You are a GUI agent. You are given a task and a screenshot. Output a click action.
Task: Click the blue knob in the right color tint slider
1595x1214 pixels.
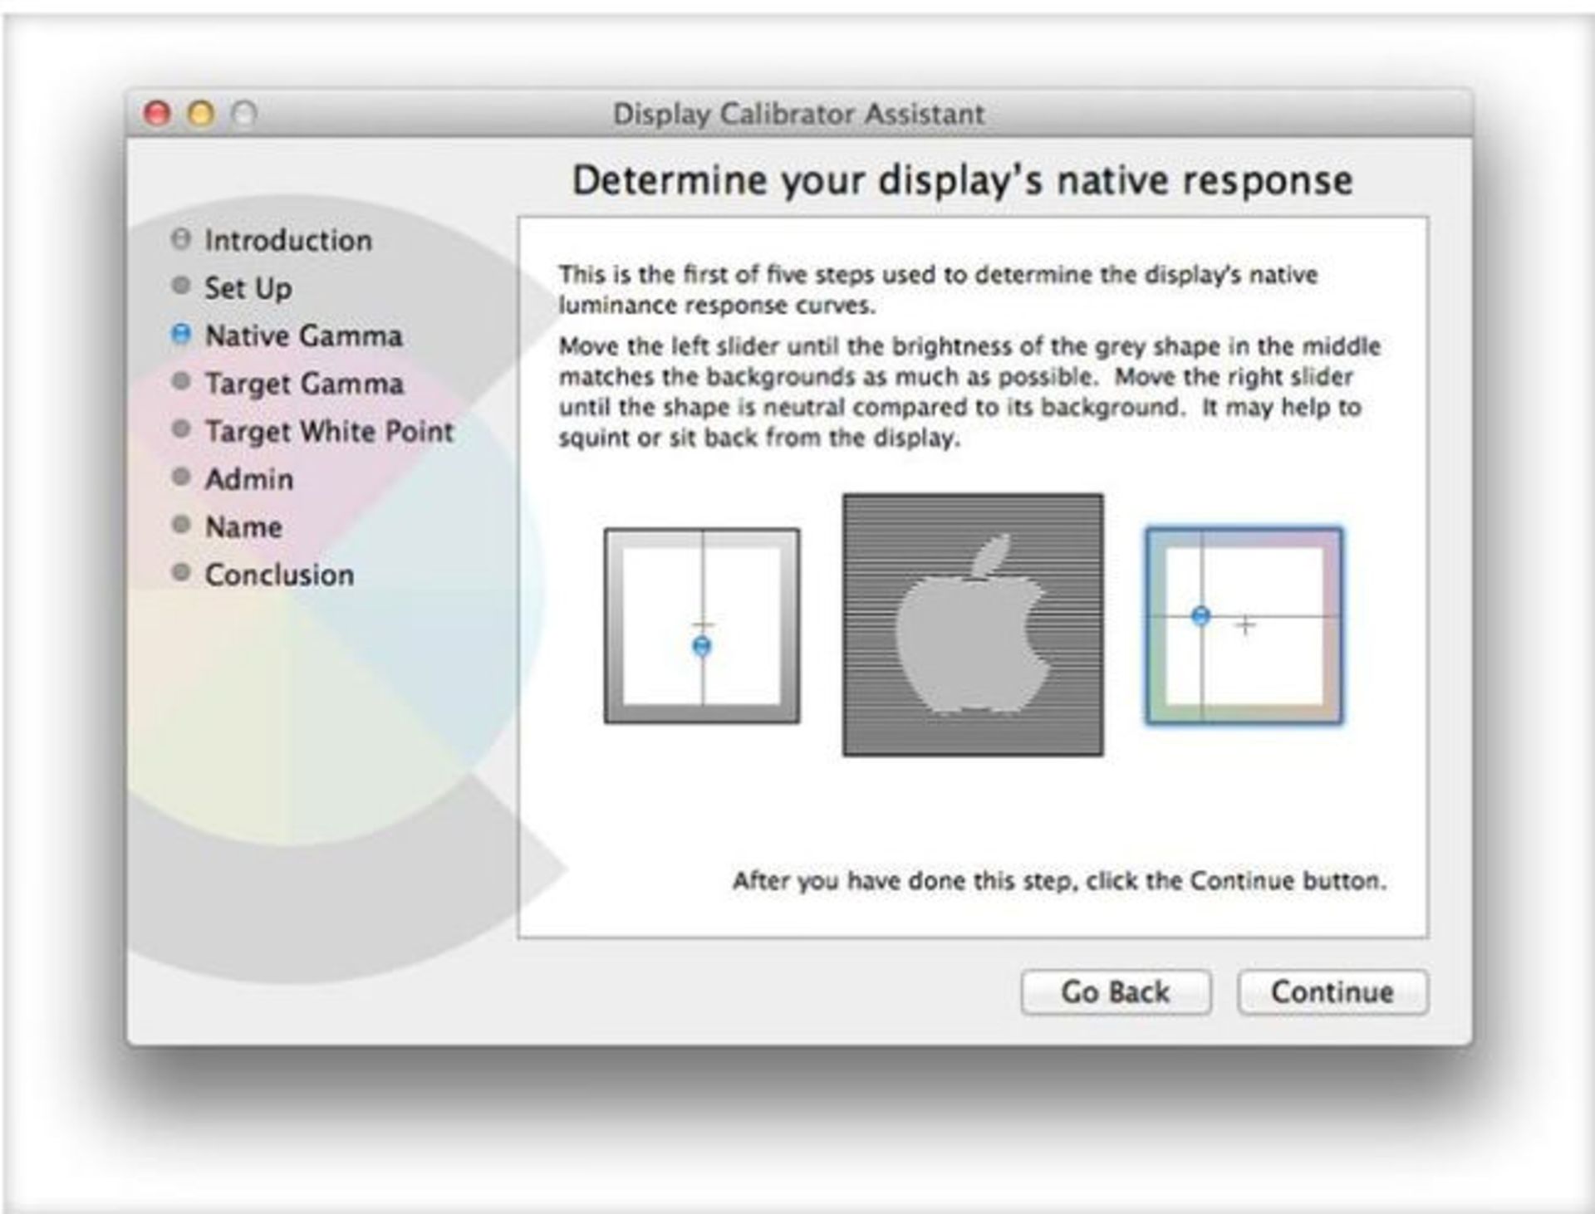click(1200, 616)
